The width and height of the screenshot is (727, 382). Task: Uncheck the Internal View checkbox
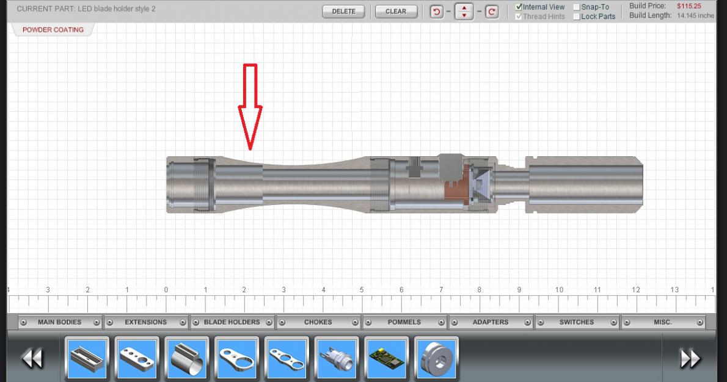[x=519, y=7]
